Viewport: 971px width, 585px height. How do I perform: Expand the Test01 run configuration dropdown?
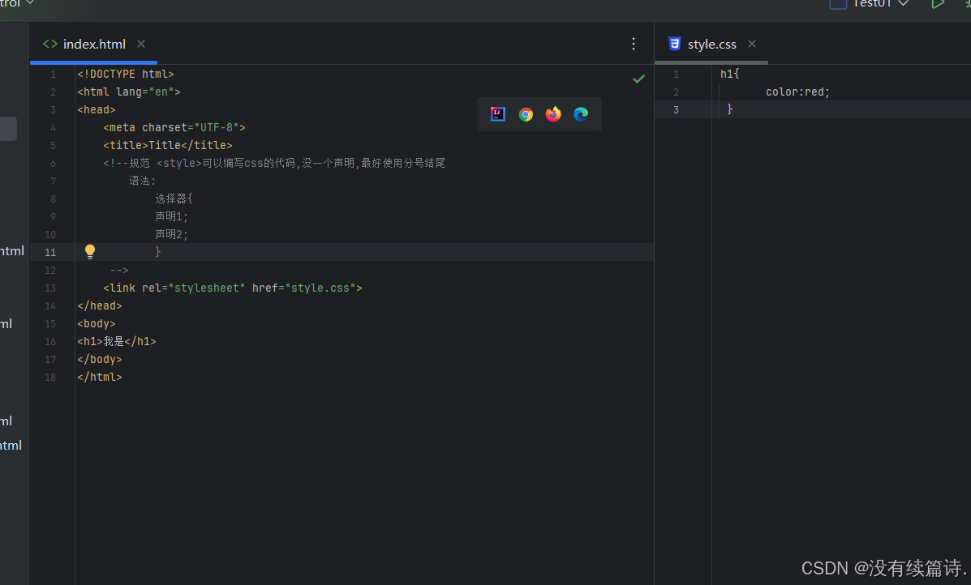(x=904, y=4)
